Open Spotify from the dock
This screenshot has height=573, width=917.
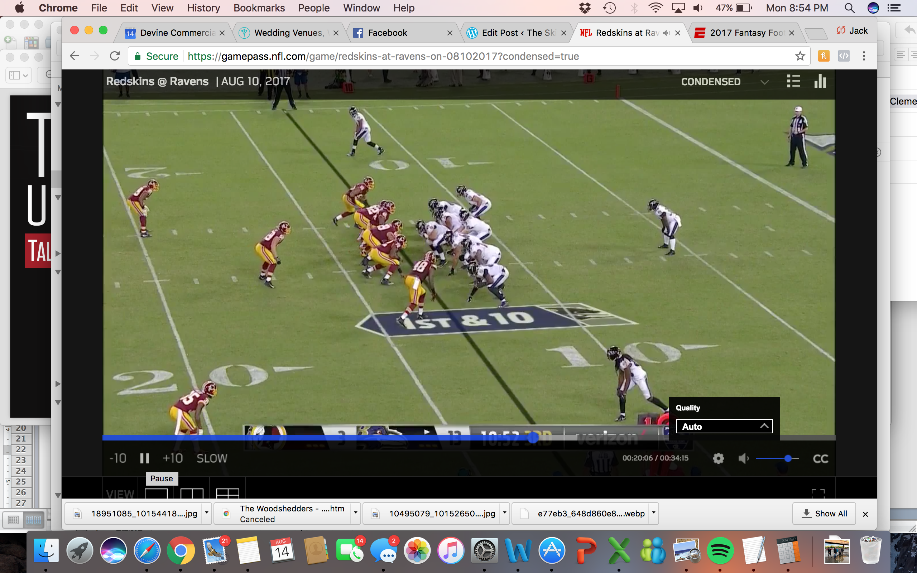720,551
